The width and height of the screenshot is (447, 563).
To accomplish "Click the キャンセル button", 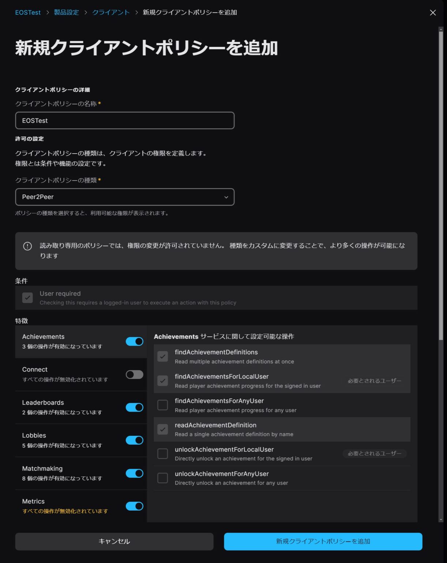I will (x=114, y=541).
